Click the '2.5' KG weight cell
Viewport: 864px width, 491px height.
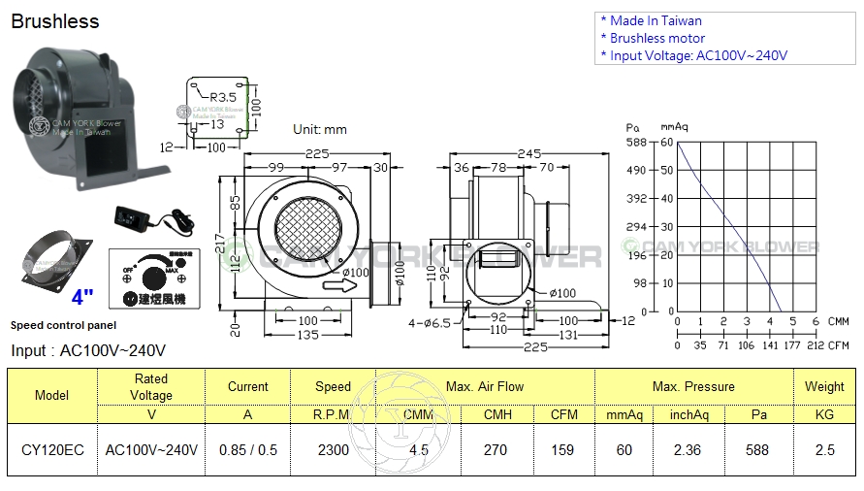825,450
